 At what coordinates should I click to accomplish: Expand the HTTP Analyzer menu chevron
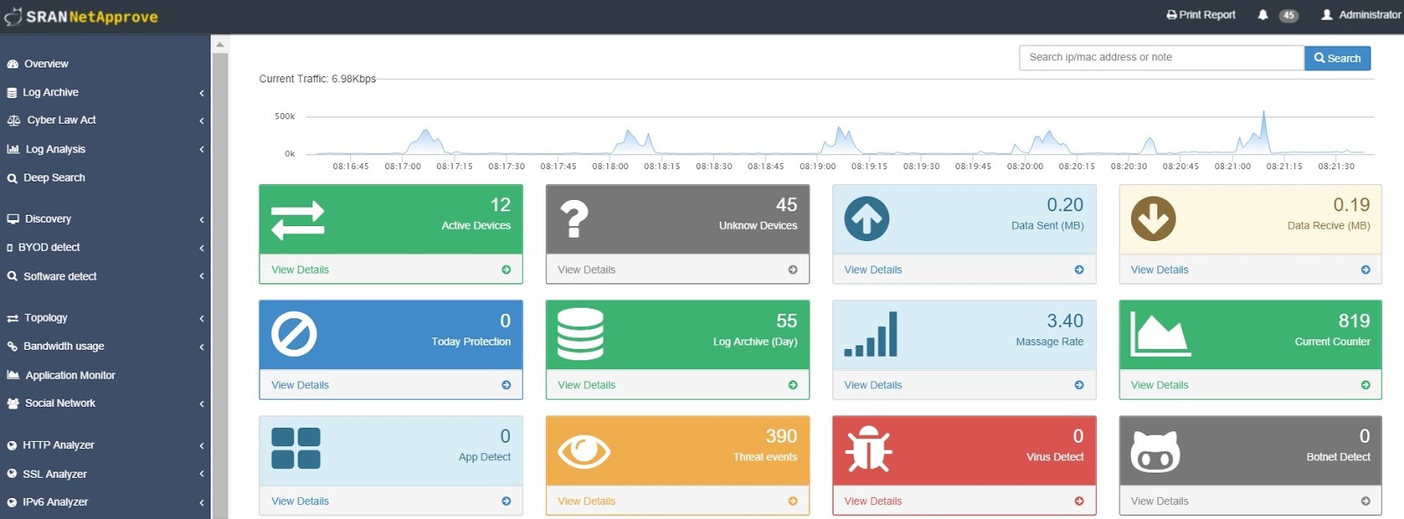coord(202,446)
